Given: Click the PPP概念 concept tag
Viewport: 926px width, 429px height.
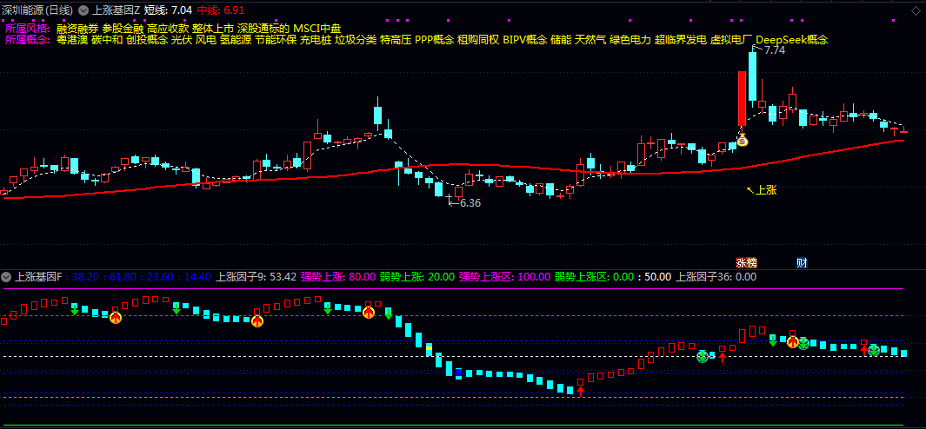Looking at the screenshot, I should pyautogui.click(x=435, y=40).
